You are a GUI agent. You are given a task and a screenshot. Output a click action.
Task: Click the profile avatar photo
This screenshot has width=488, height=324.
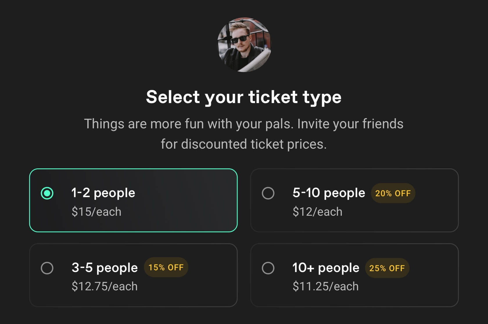(x=244, y=44)
